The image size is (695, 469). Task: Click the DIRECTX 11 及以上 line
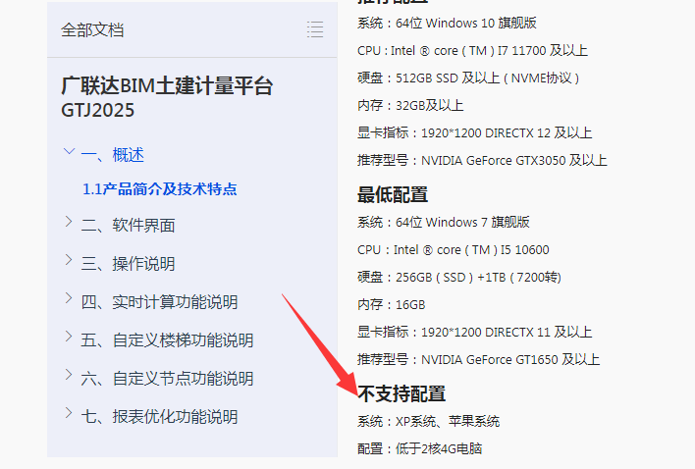click(x=475, y=333)
